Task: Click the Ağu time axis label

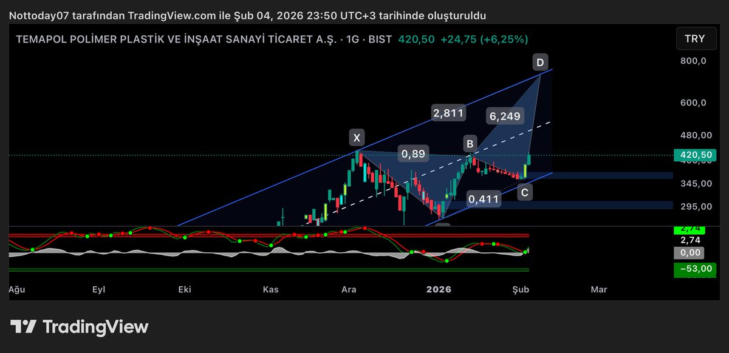Action: pyautogui.click(x=16, y=290)
